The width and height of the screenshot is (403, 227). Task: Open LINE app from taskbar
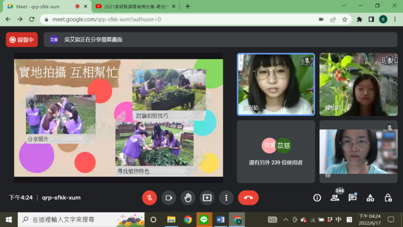click(x=204, y=220)
